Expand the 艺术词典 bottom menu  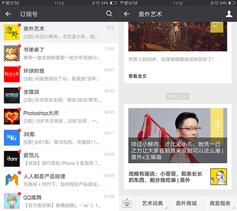pos(152,203)
